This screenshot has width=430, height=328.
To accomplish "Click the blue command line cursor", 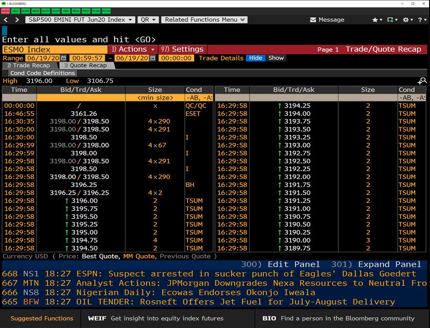I will point(5,31).
